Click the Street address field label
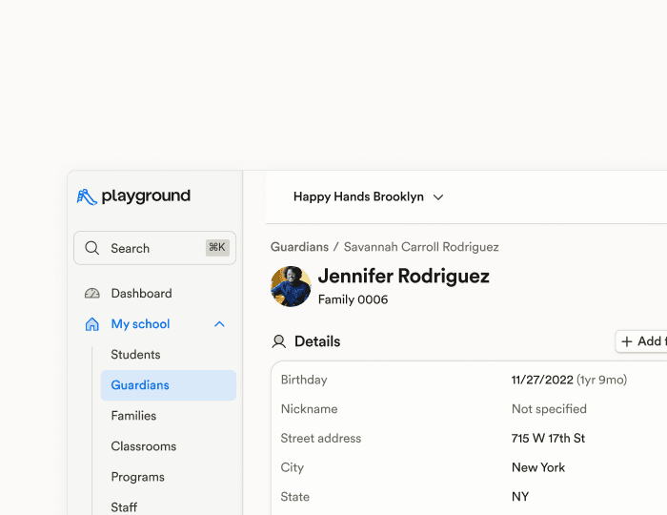The width and height of the screenshot is (667, 515). coord(321,439)
